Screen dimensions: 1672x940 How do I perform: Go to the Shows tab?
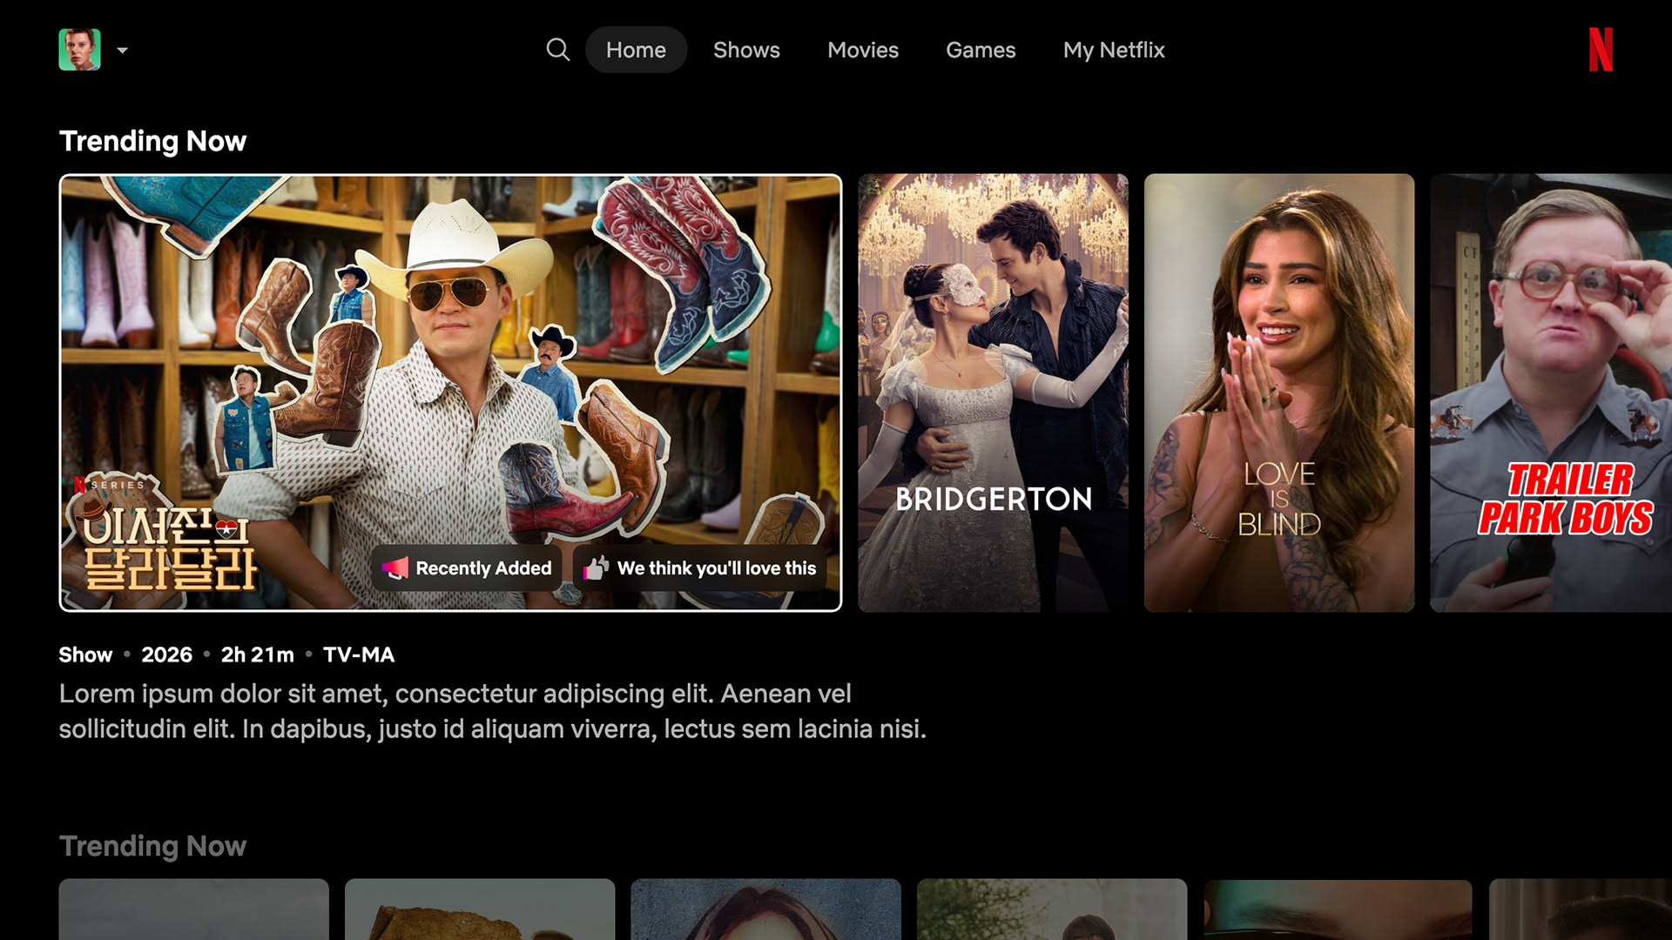pyautogui.click(x=746, y=50)
